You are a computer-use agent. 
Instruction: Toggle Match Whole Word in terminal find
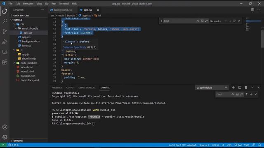coord(237,94)
